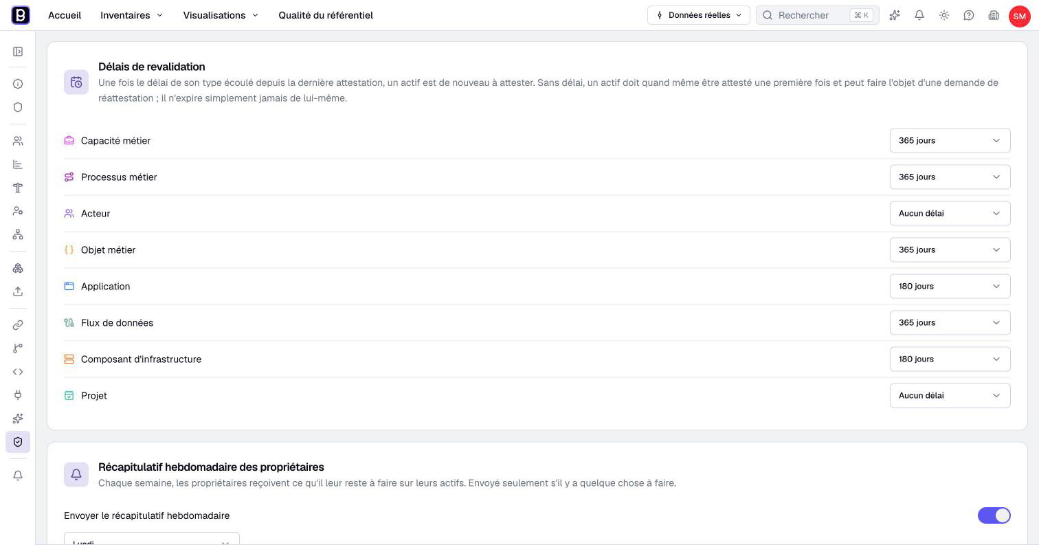Viewport: 1039px width, 545px height.
Task: Go to the Accueil menu item
Action: (x=65, y=15)
